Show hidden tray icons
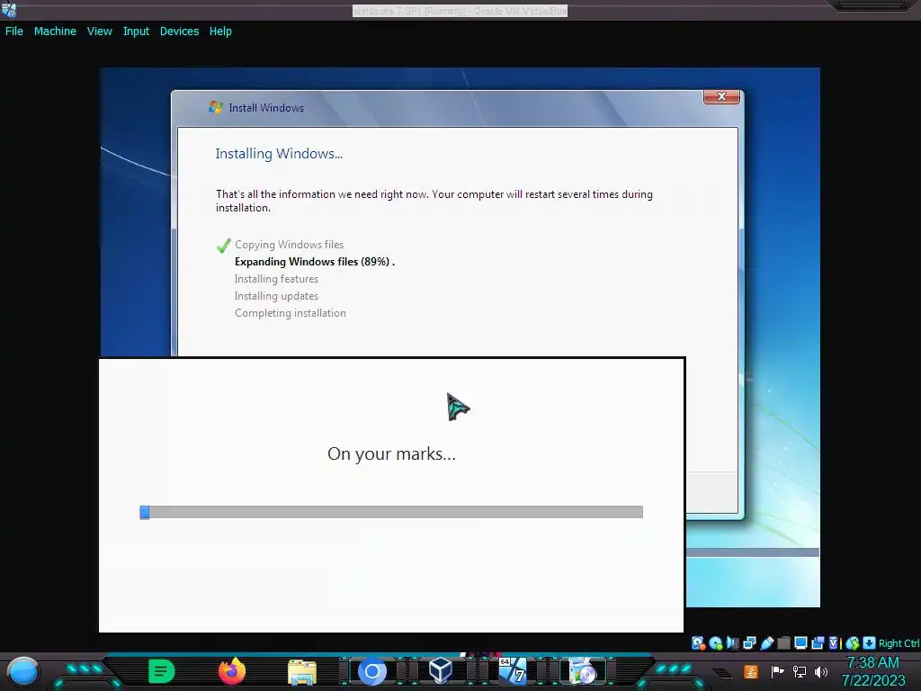The image size is (921, 691). point(722,673)
